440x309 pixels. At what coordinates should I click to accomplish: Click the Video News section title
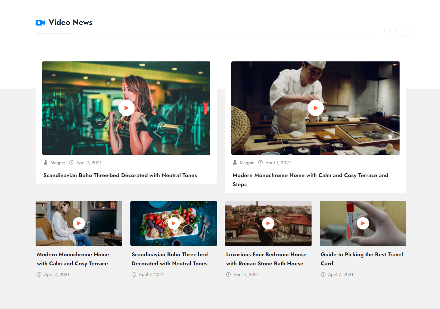tap(70, 22)
